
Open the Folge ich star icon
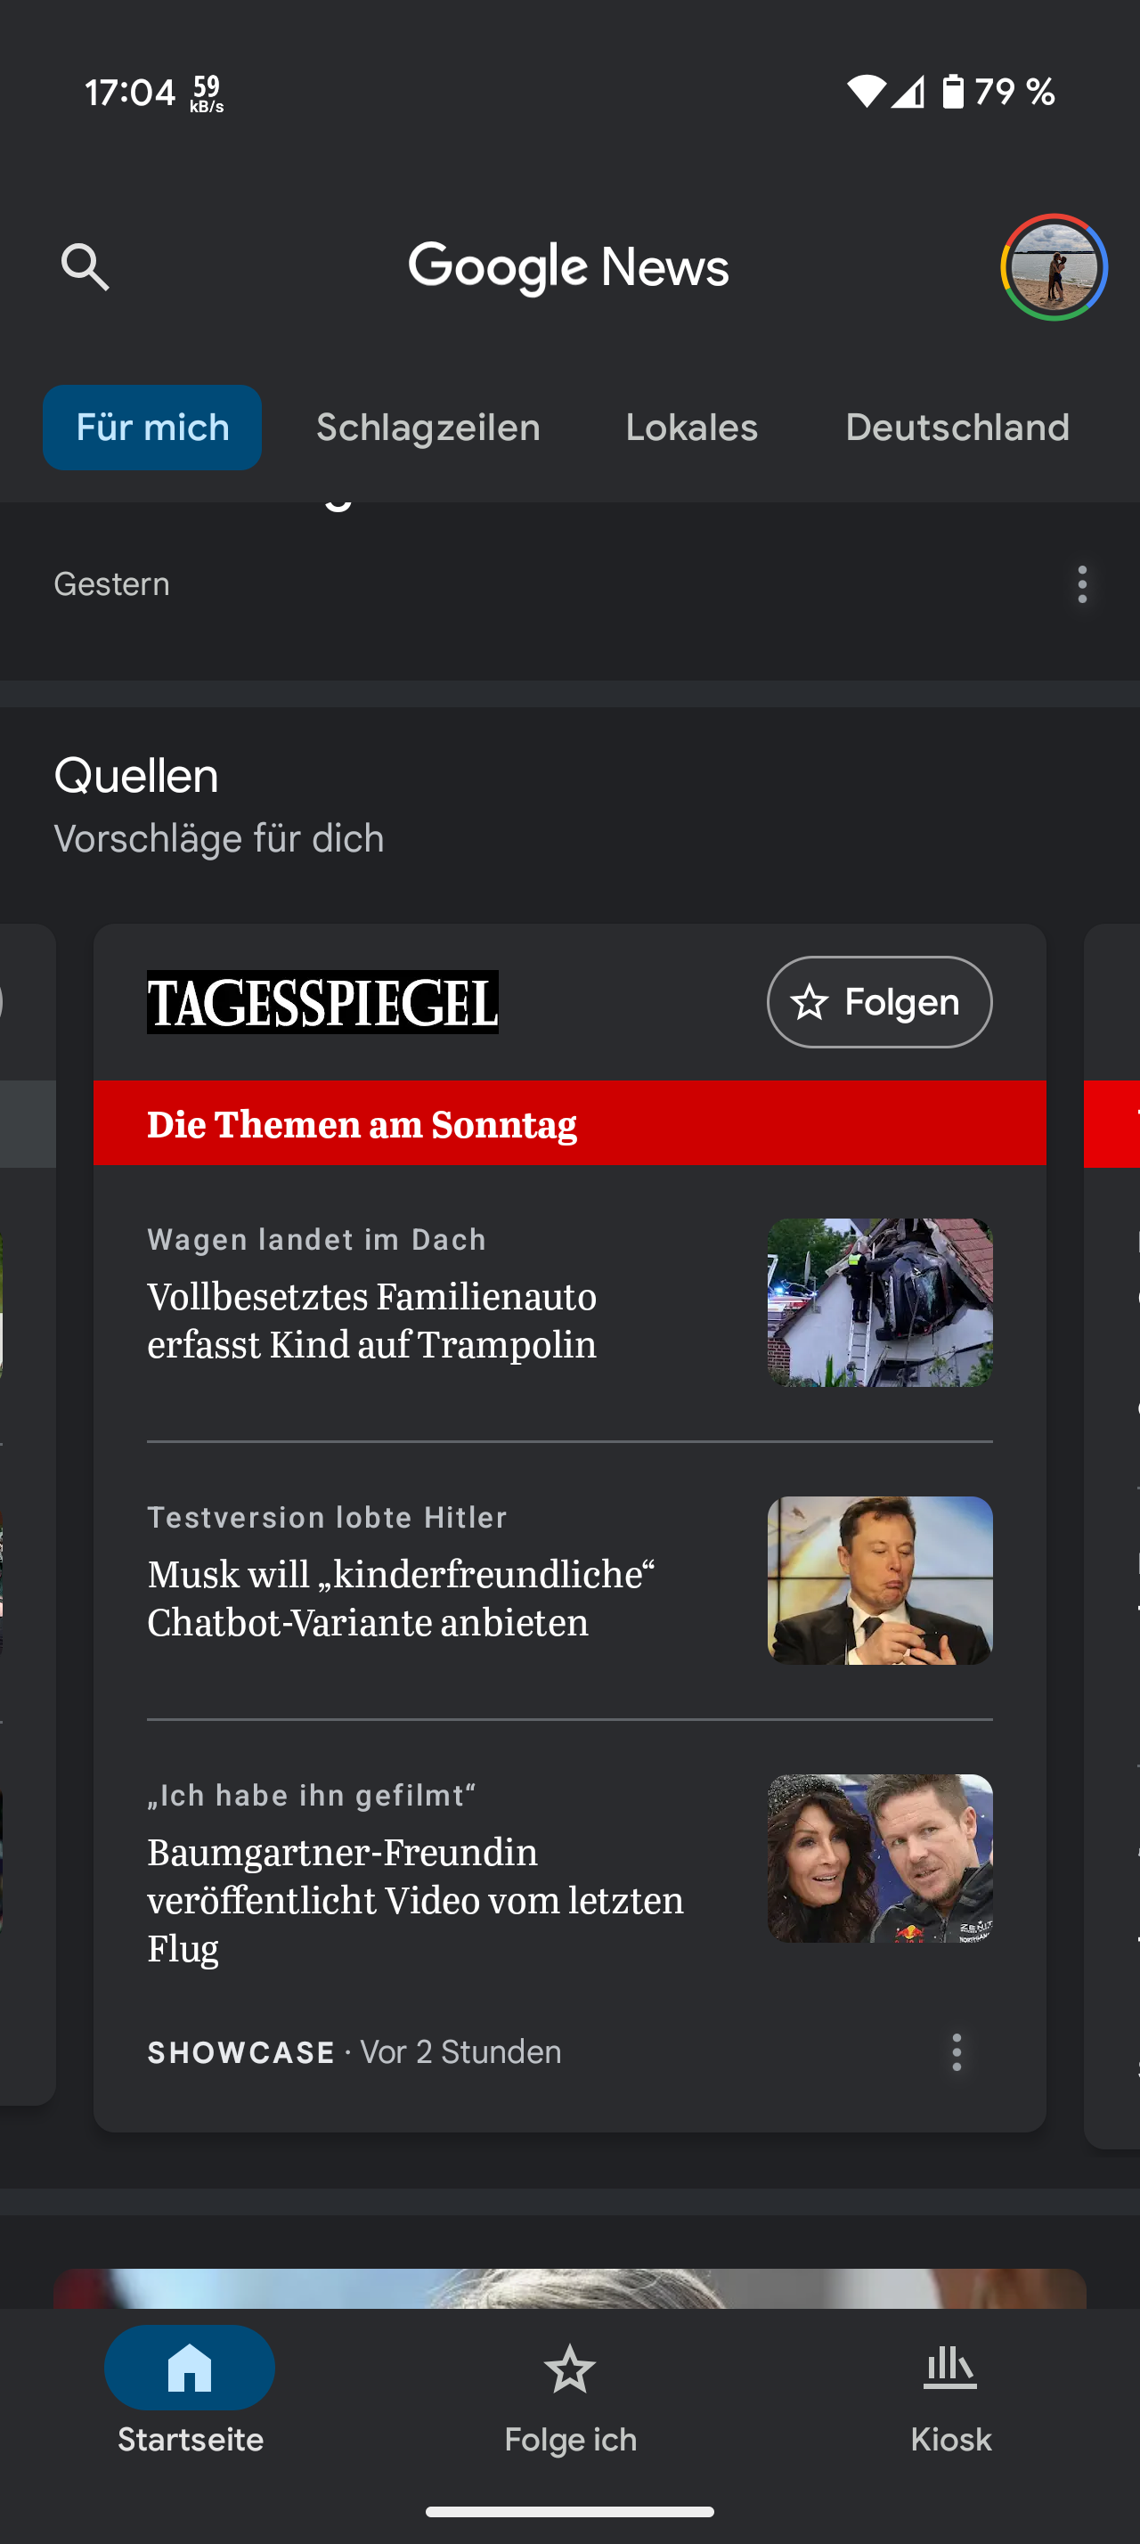tap(569, 2369)
